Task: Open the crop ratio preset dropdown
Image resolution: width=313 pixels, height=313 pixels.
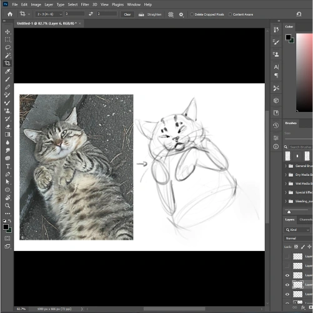Action: [49, 14]
